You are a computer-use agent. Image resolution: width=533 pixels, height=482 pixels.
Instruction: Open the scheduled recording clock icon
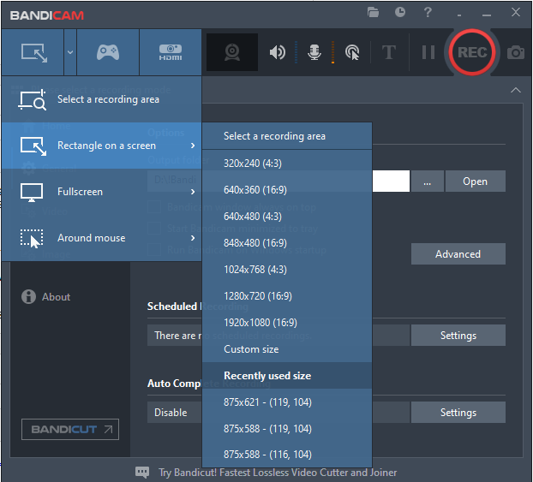pos(400,12)
